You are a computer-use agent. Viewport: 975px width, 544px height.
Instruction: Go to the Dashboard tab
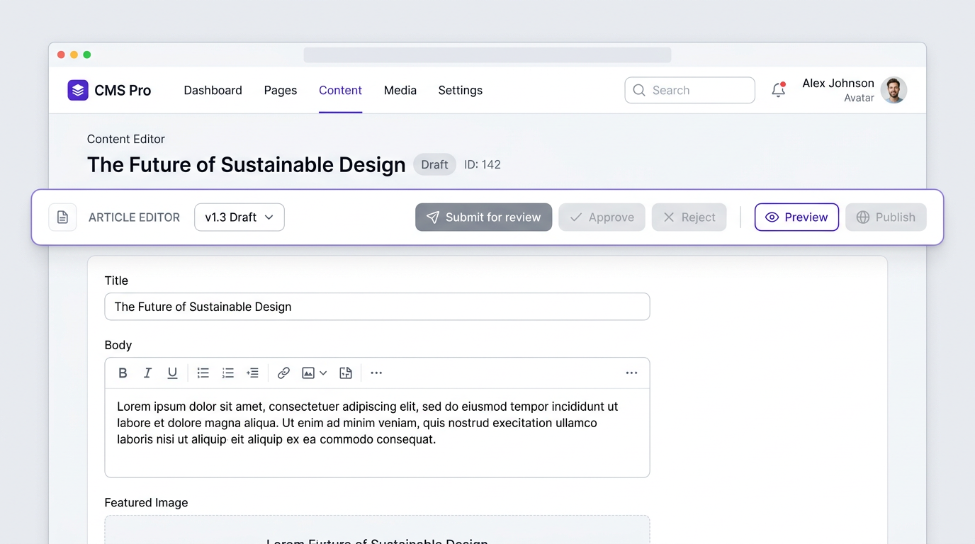(x=213, y=90)
